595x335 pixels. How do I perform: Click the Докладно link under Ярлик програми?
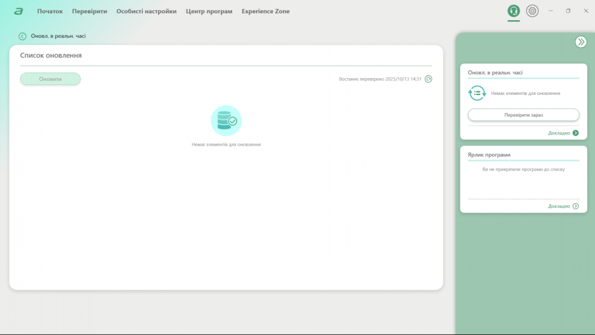coord(559,206)
